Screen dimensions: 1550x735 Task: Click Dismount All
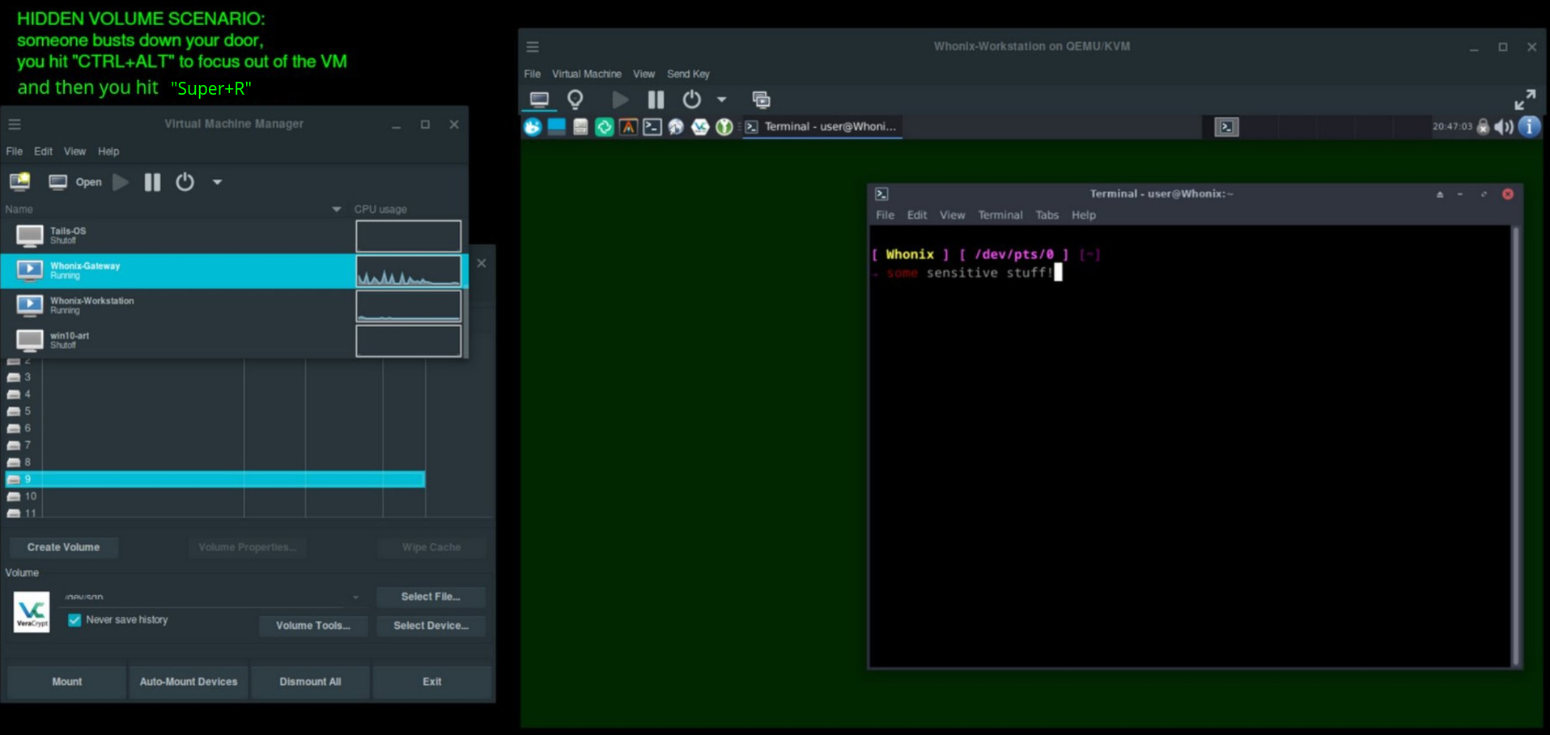point(310,682)
